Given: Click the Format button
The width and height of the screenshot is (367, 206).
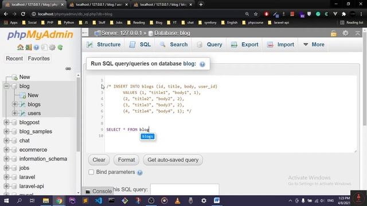Looking at the screenshot, I should pos(126,160).
